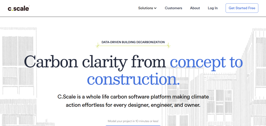Screen dimensions: 266x126
Task: Expand the chevron next to Solutions
Action: click(x=155, y=8)
